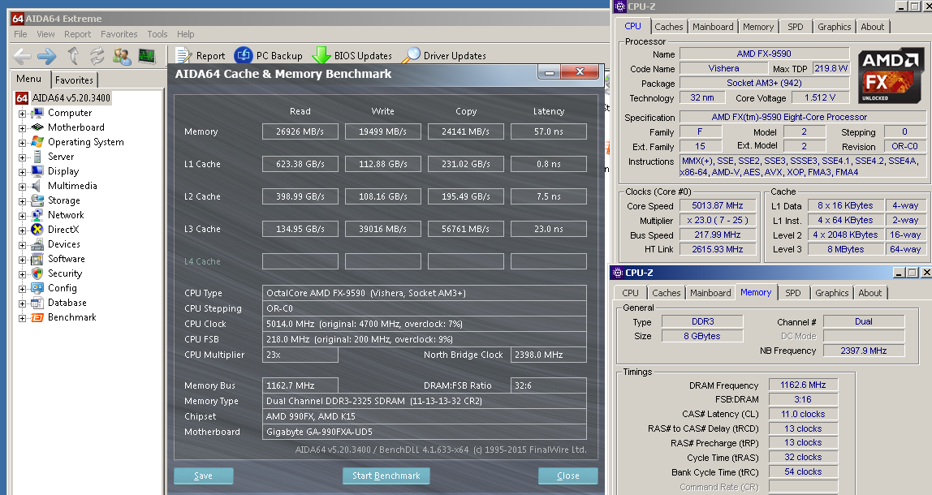The width and height of the screenshot is (932, 495).
Task: Select the DirectX icon in the tree
Action: pyautogui.click(x=37, y=230)
